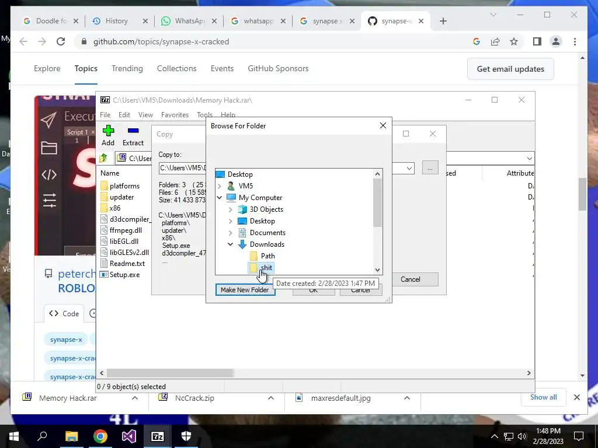Click the GitHub address bar URL
598x448 pixels.
(161, 41)
